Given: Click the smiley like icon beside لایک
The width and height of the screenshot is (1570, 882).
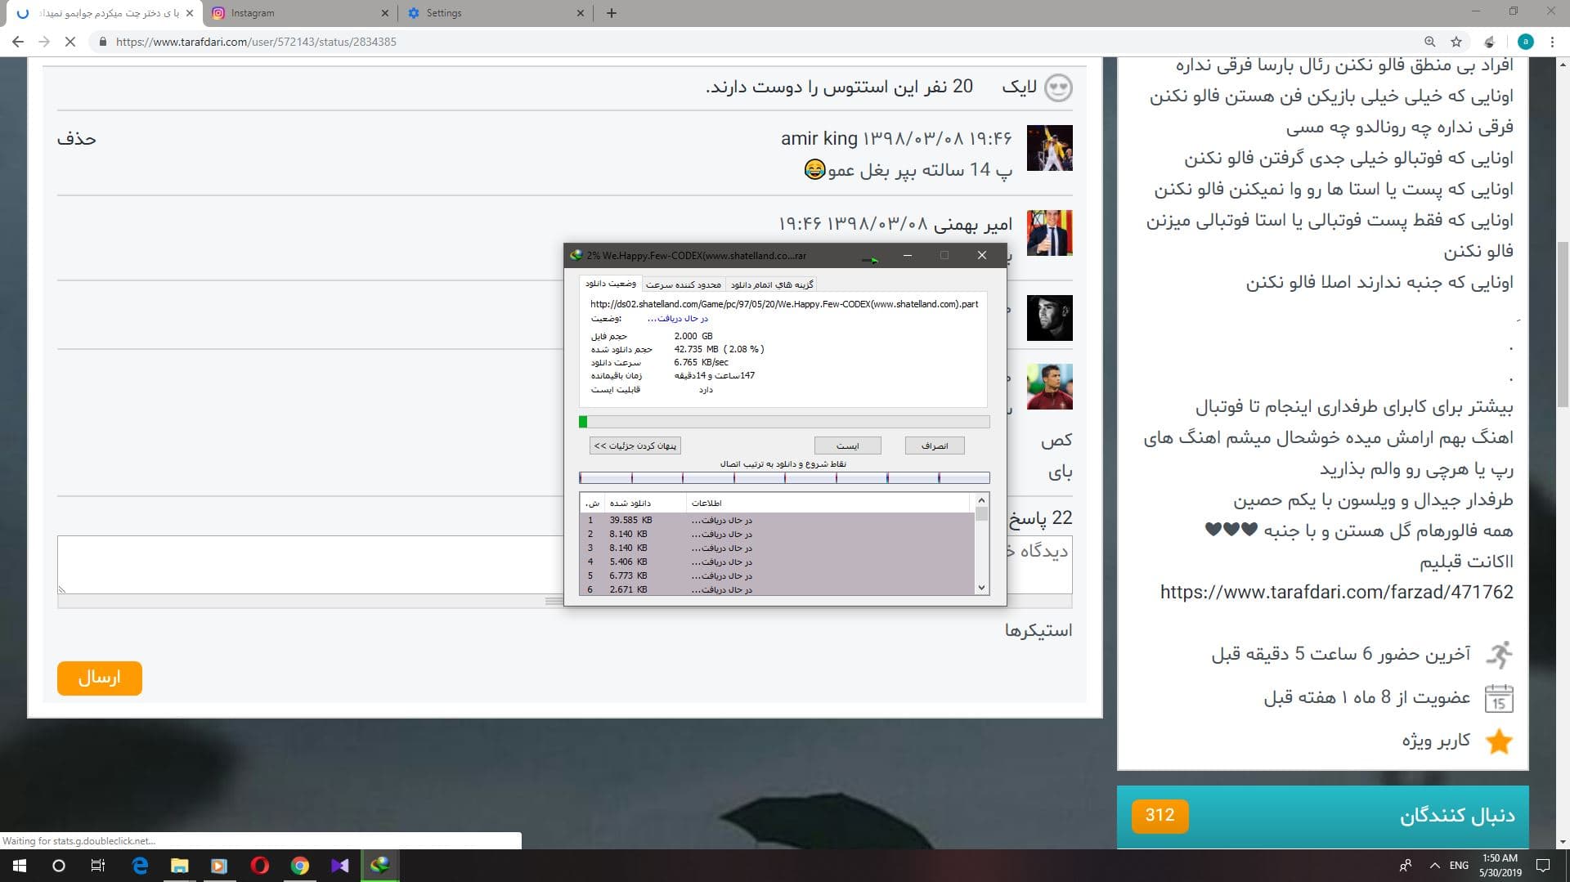Looking at the screenshot, I should tap(1058, 87).
